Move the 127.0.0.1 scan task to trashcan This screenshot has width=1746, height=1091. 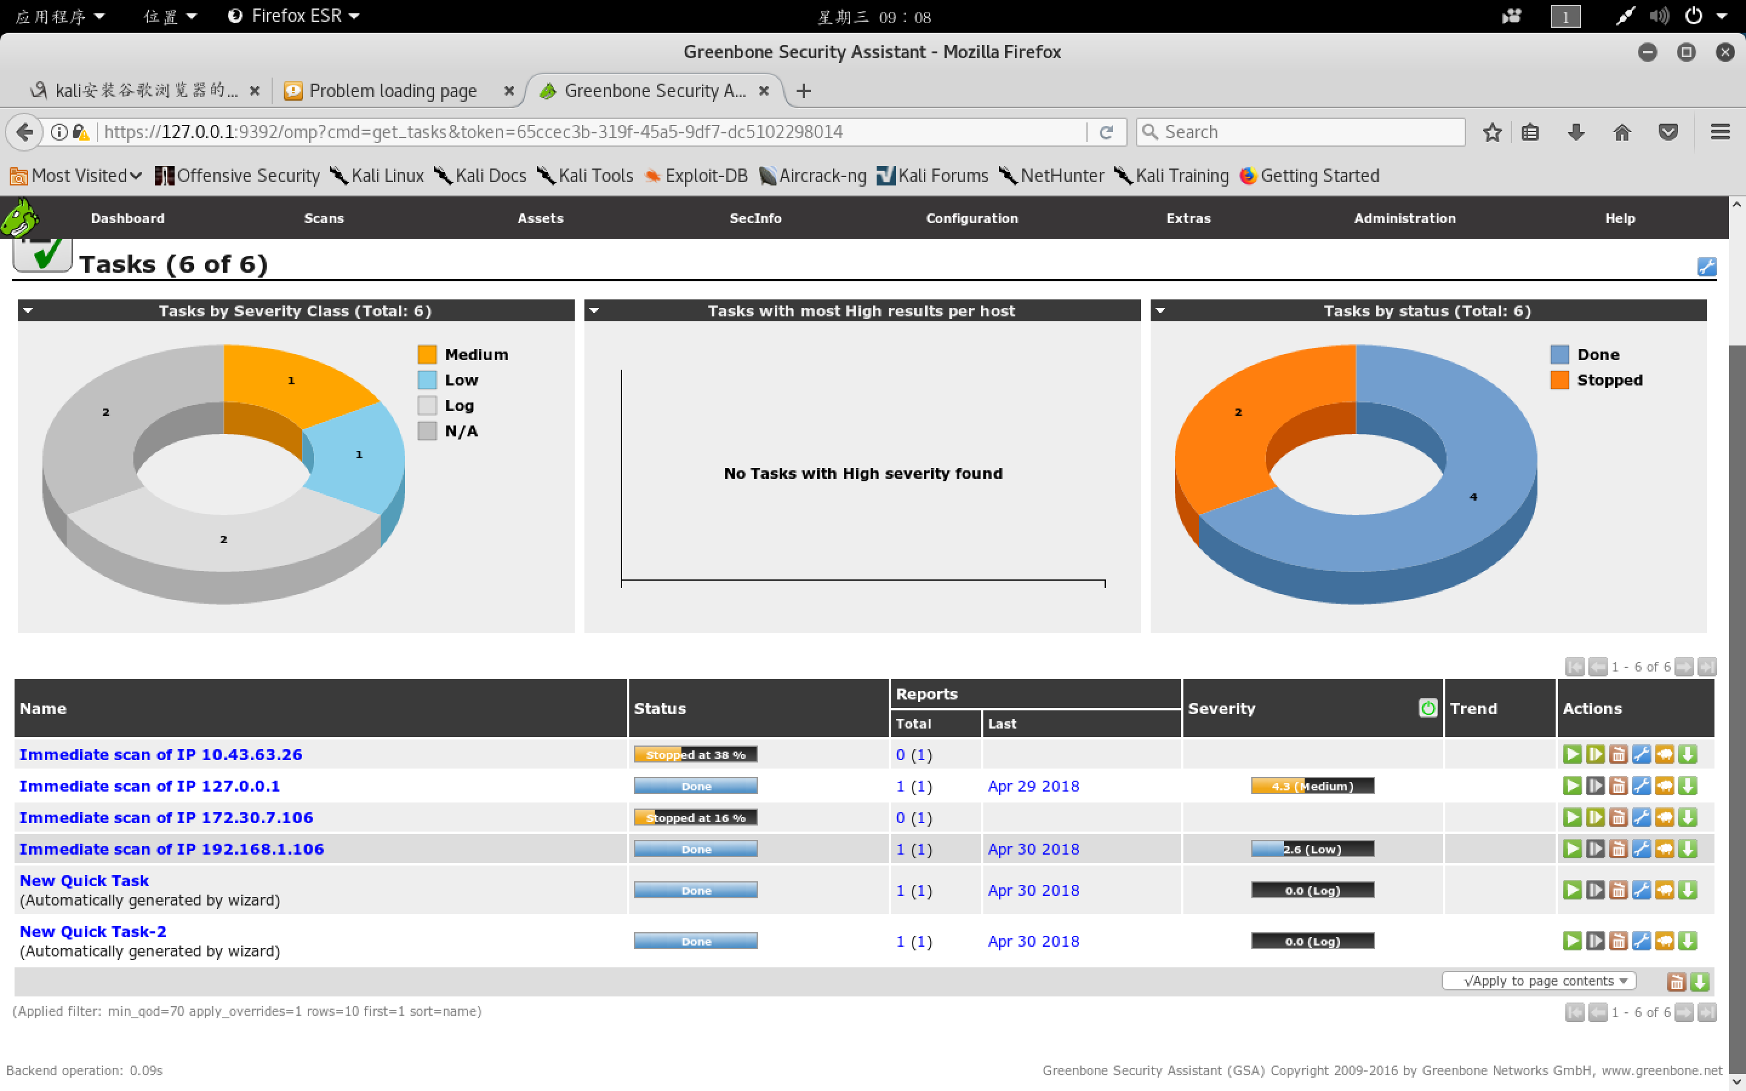(x=1618, y=786)
